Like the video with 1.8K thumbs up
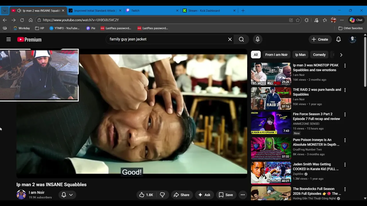This screenshot has height=206, width=367. [146, 195]
